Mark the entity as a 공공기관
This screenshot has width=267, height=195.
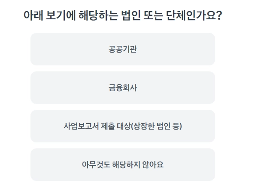(x=122, y=49)
